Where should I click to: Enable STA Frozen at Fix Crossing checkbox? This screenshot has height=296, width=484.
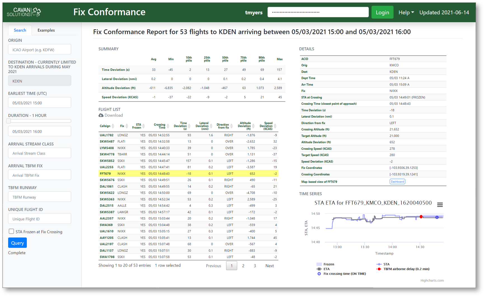(11, 231)
